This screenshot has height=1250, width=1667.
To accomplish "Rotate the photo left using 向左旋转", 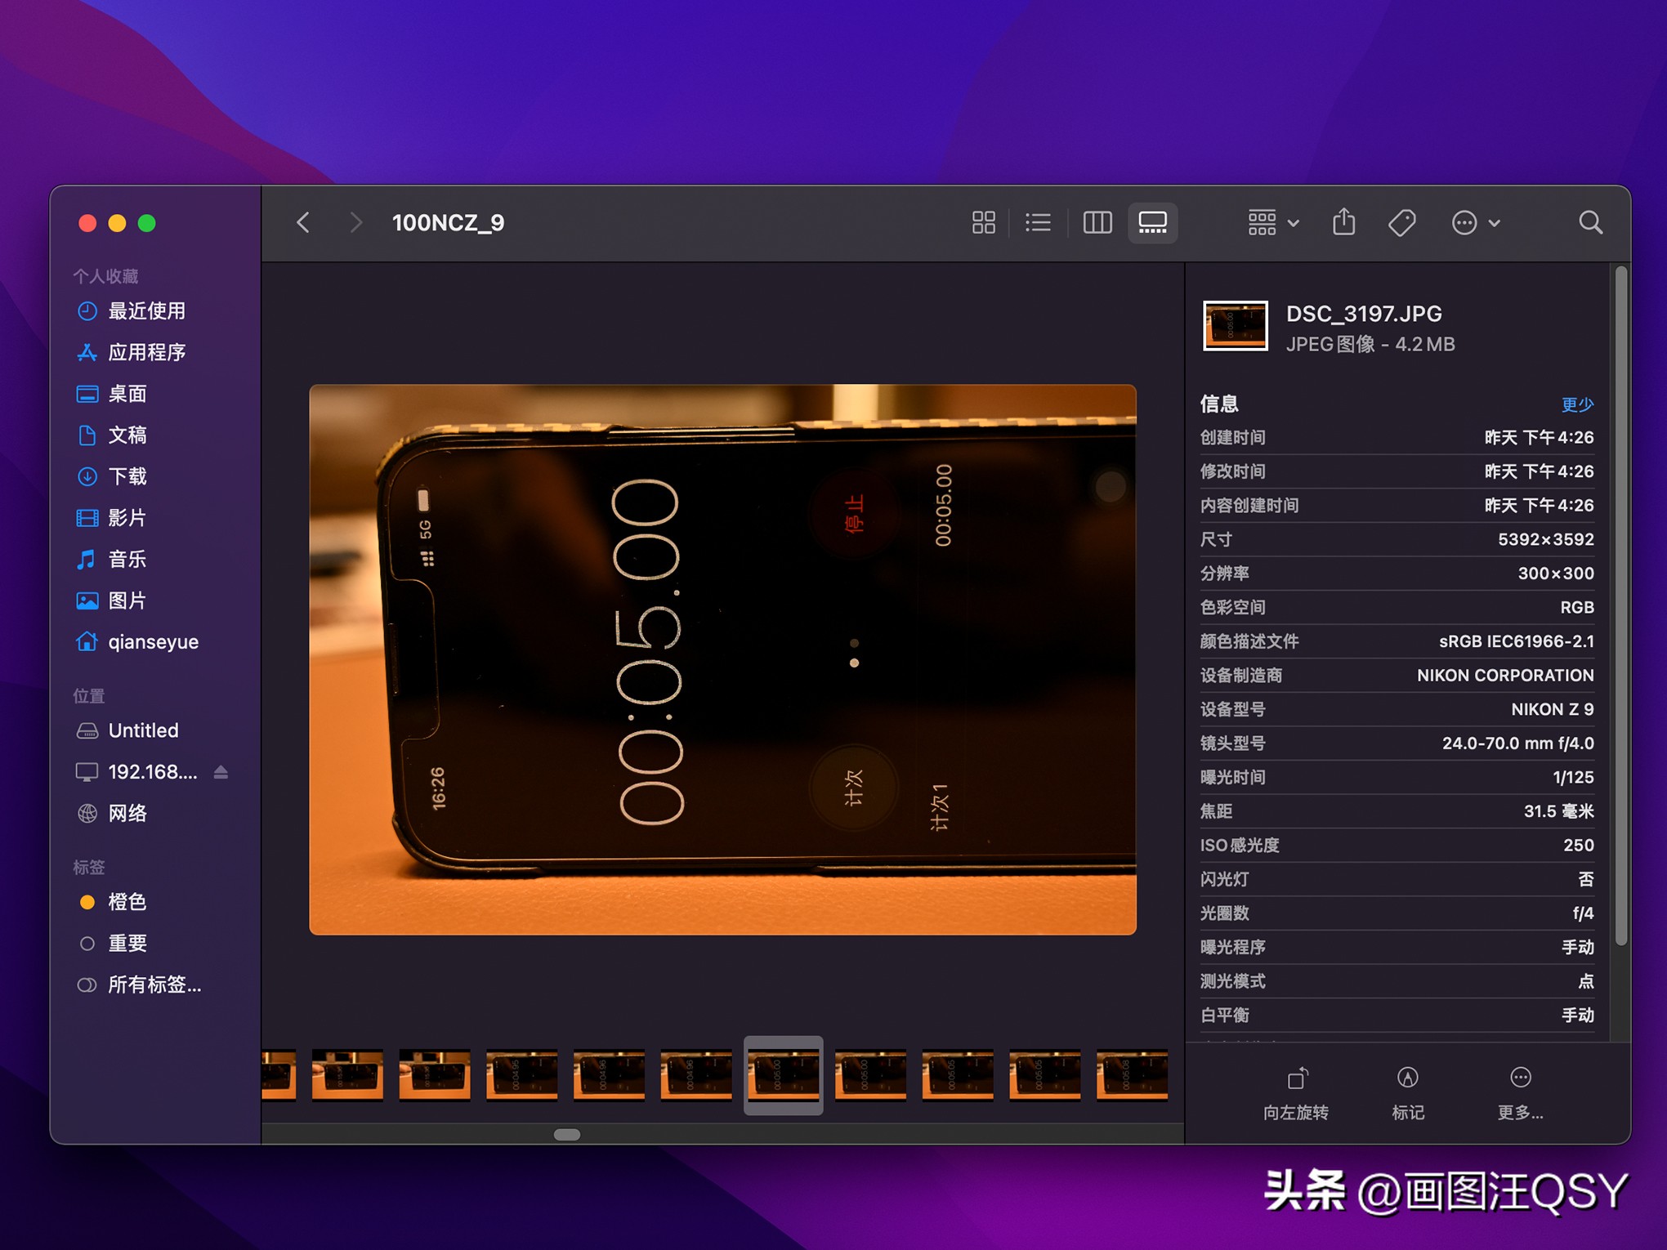I will 1296,1089.
